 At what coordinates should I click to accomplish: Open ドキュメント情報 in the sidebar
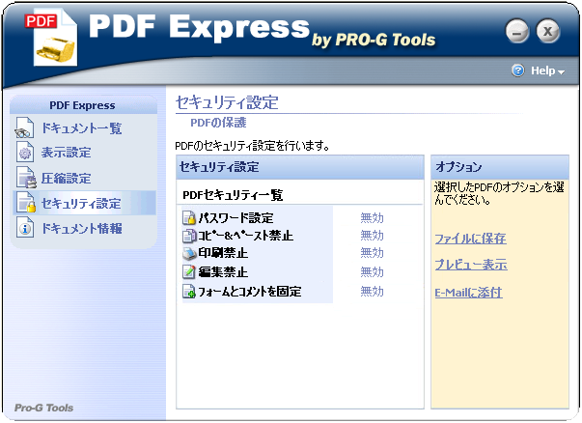point(82,228)
